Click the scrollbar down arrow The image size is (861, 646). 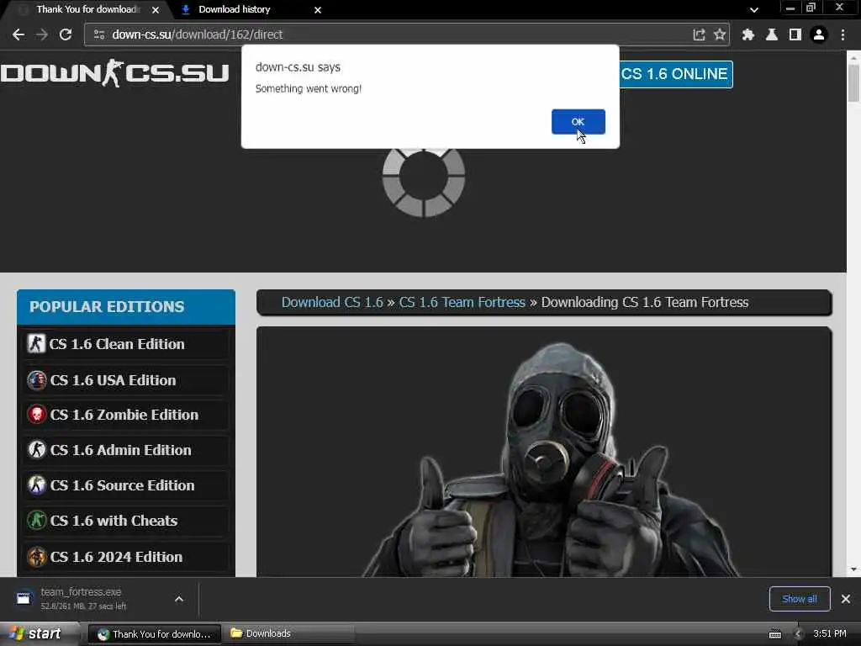tap(853, 569)
